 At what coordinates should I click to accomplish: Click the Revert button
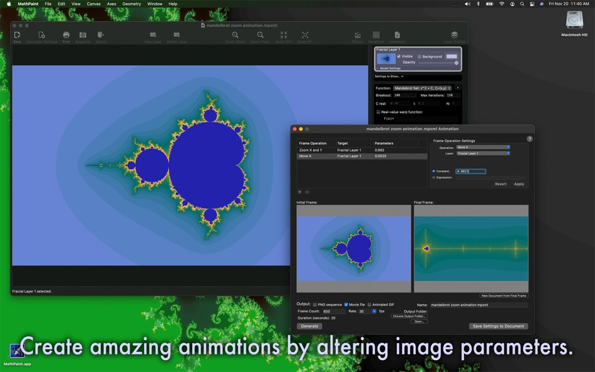[500, 184]
